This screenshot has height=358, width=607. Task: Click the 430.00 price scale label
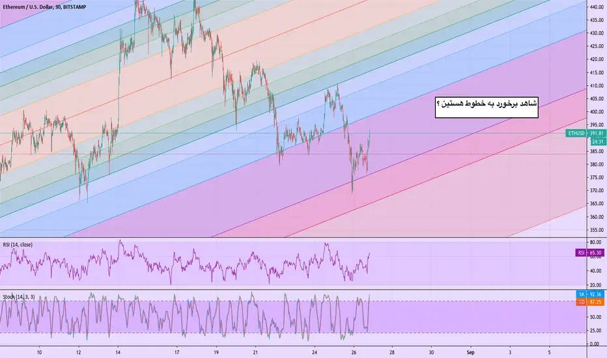pyautogui.click(x=597, y=33)
